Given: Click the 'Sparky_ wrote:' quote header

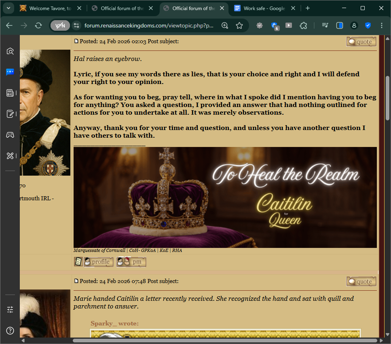Looking at the screenshot, I should [x=114, y=323].
